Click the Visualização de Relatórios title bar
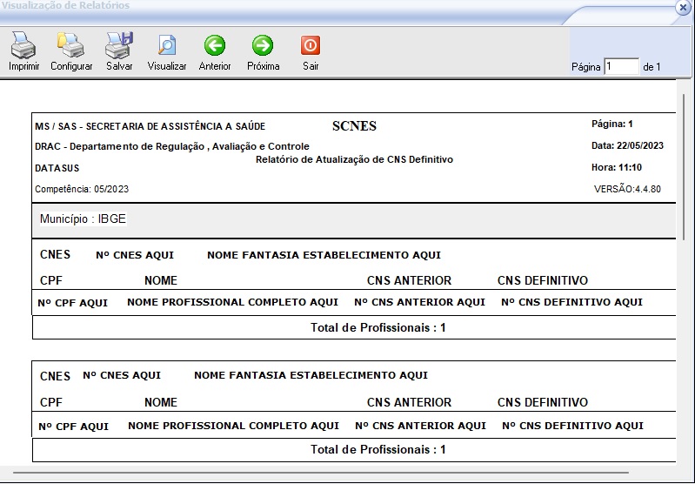Image resolution: width=695 pixels, height=484 pixels. click(x=261, y=7)
